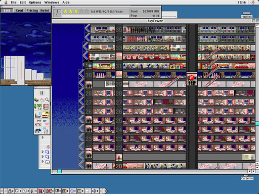Click the camera icon on floor 31
Viewport: 259px width, 194px height.
[89, 65]
